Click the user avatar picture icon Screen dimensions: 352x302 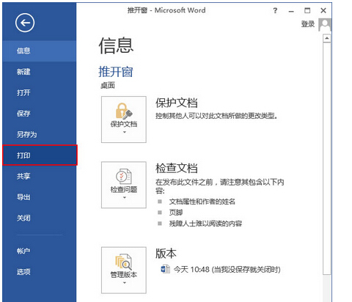[325, 25]
